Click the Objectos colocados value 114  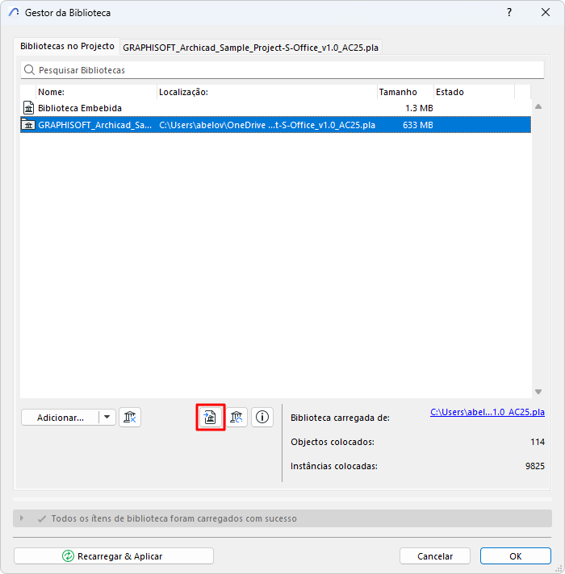(x=537, y=442)
